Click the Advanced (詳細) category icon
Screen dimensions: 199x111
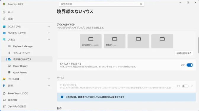tap(4, 85)
